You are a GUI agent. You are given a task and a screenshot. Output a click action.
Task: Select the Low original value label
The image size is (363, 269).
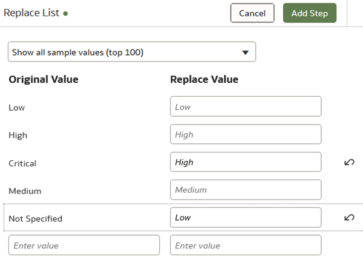[17, 108]
